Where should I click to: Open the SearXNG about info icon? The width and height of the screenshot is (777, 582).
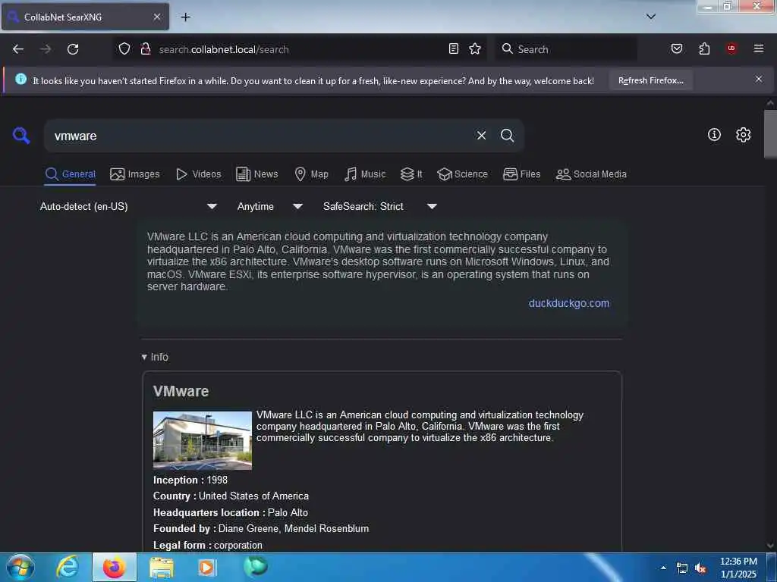(714, 135)
